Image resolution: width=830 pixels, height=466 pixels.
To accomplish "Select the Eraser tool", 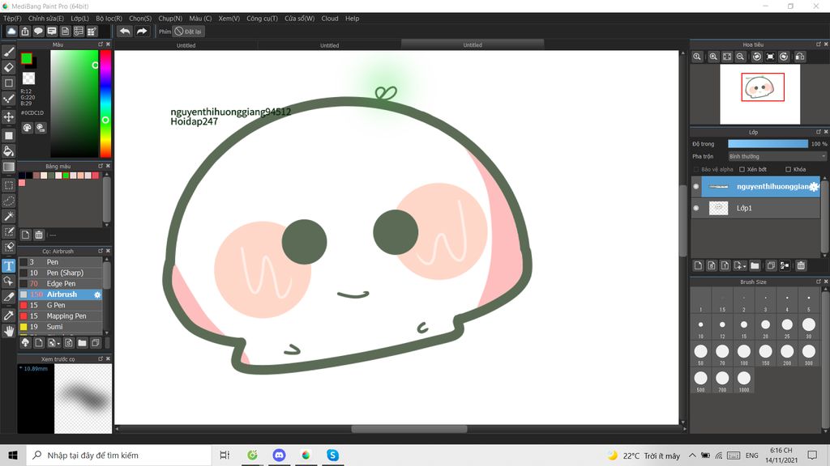I will tap(9, 67).
